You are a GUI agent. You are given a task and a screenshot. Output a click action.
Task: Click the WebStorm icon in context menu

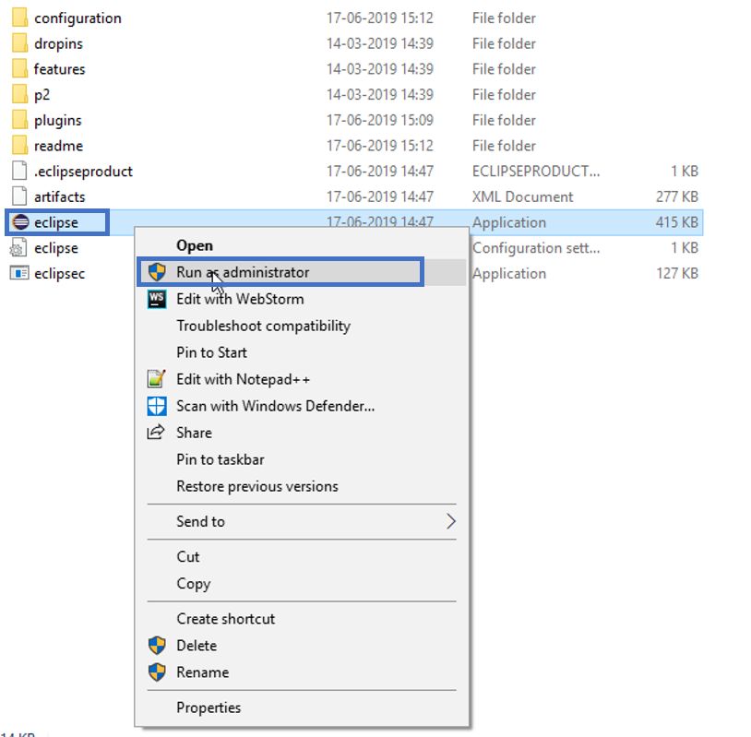click(157, 299)
